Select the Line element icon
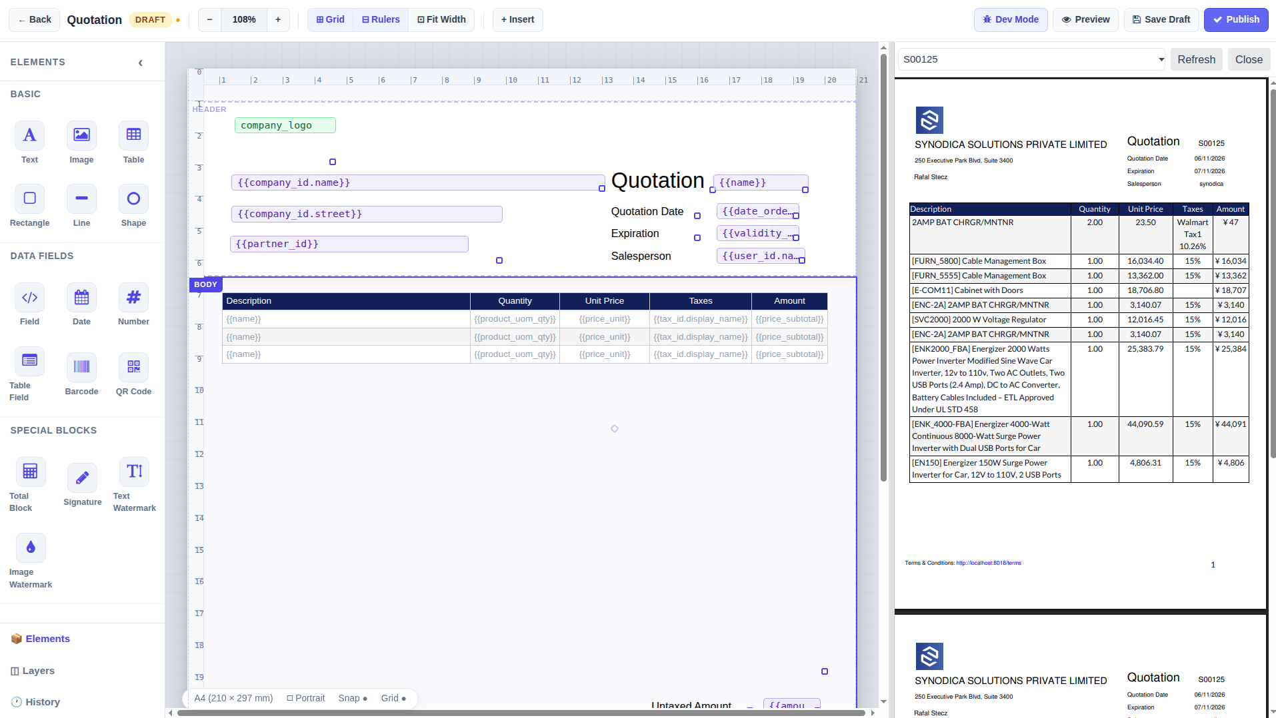The image size is (1276, 718). [x=81, y=198]
